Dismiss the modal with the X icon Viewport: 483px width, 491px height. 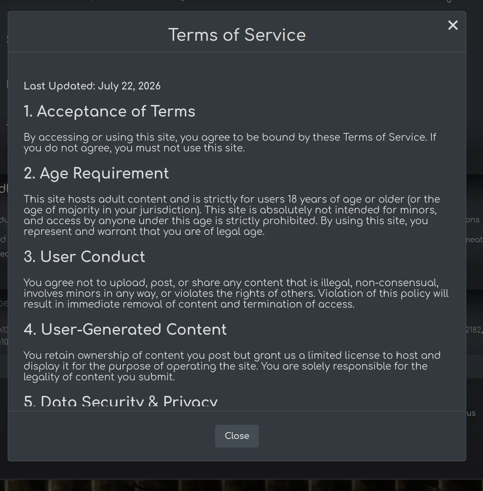click(x=452, y=25)
